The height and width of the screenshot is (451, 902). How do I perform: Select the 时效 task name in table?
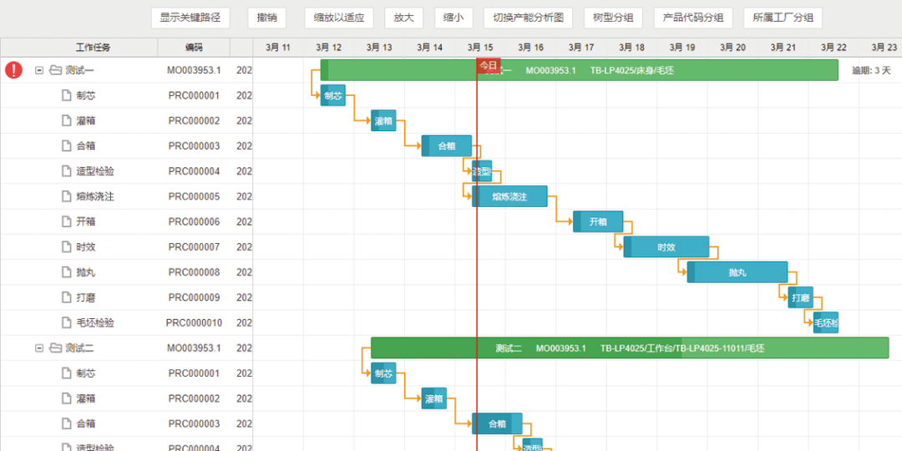point(86,247)
